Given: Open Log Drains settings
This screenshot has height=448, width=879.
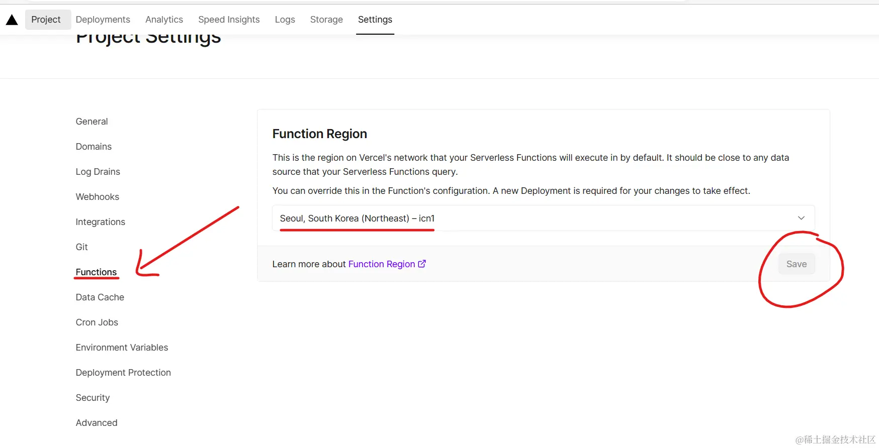Looking at the screenshot, I should 98,172.
